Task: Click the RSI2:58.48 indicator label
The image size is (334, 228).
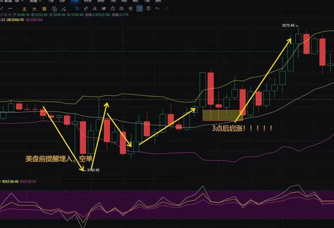Action: 10,182
